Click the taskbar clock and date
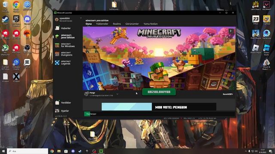 click(263, 151)
